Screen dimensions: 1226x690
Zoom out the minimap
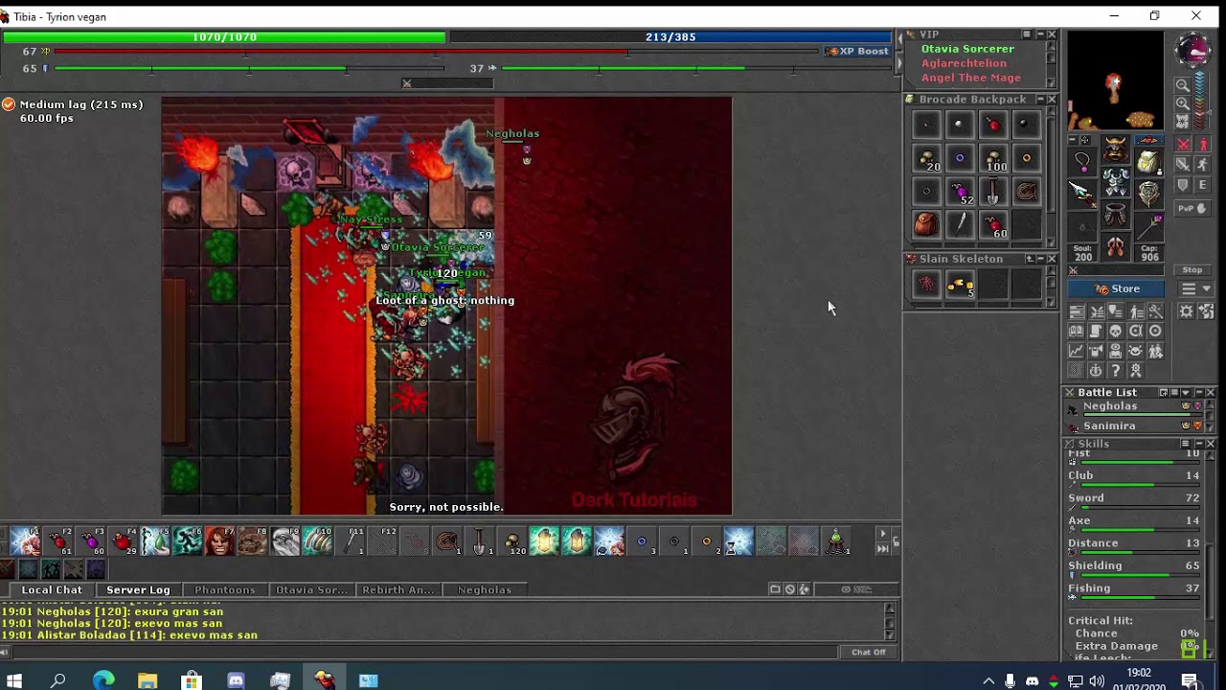click(1183, 84)
